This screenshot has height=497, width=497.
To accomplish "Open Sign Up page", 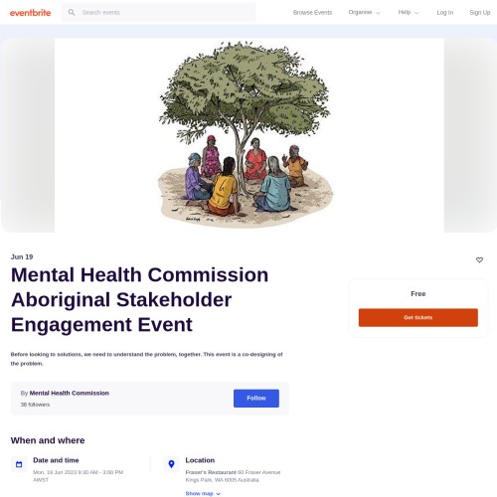I will pyautogui.click(x=479, y=12).
